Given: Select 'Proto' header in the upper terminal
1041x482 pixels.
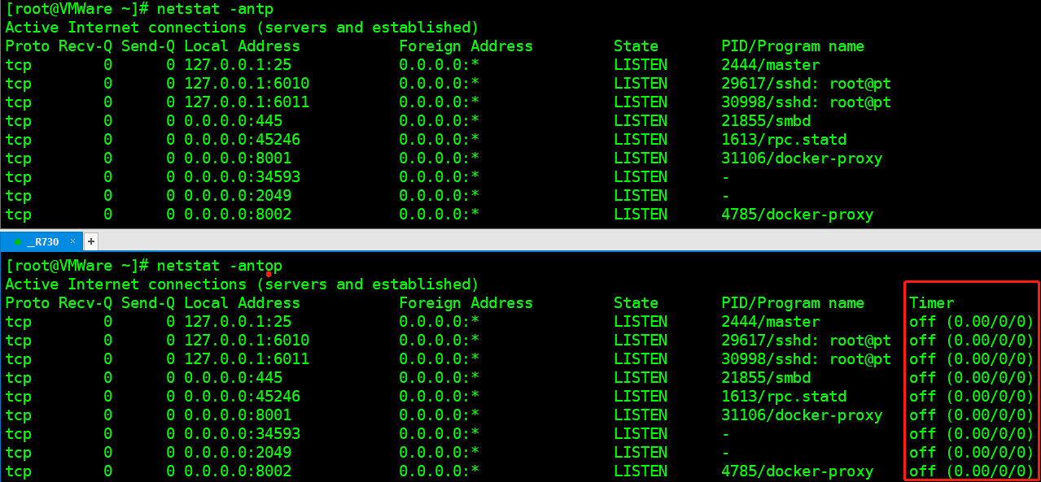Looking at the screenshot, I should 28,46.
